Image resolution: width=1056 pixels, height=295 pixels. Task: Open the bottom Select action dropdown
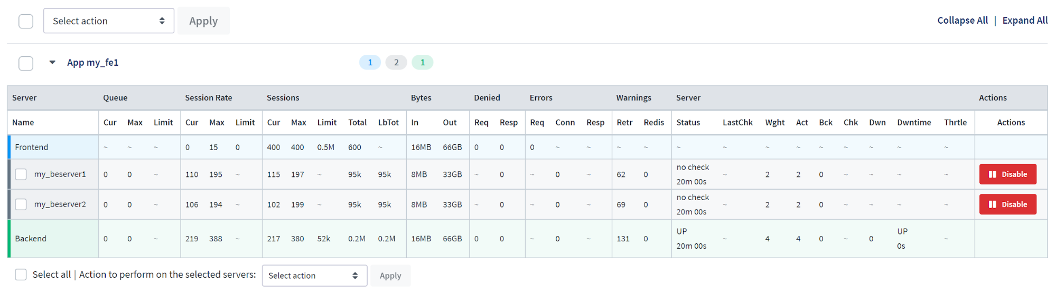[314, 276]
